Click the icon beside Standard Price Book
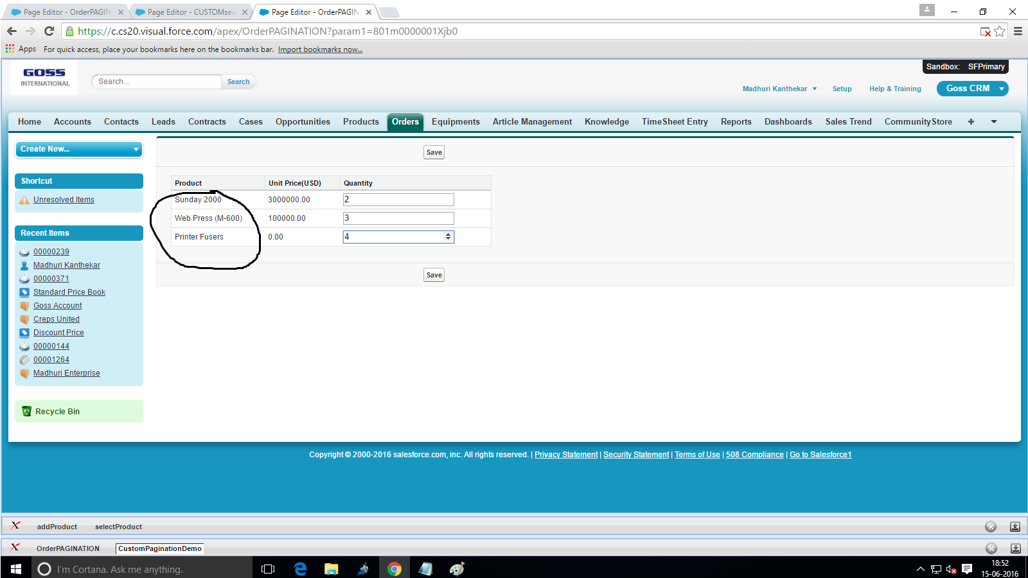Viewport: 1028px width, 578px height. (24, 292)
